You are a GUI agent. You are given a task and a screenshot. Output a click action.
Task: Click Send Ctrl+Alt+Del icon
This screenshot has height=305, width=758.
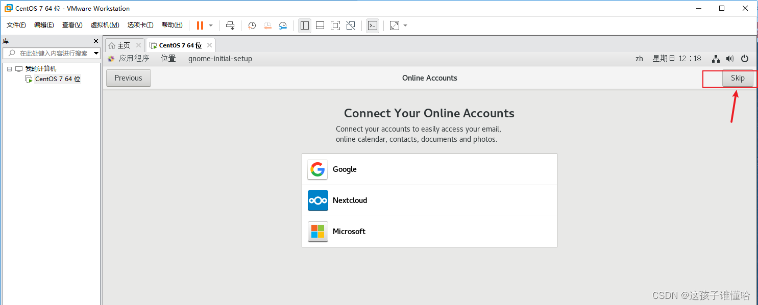click(230, 26)
